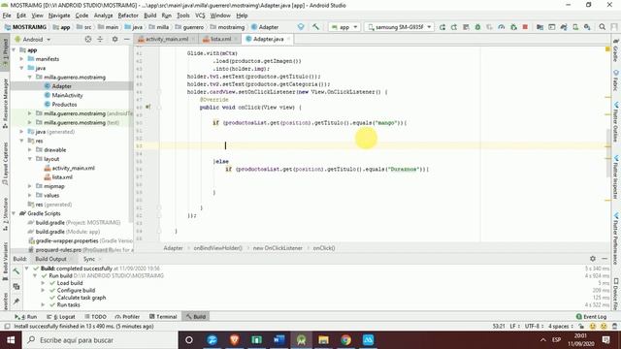Open the Refactor menu
Image resolution: width=621 pixels, height=349 pixels.
point(128,16)
